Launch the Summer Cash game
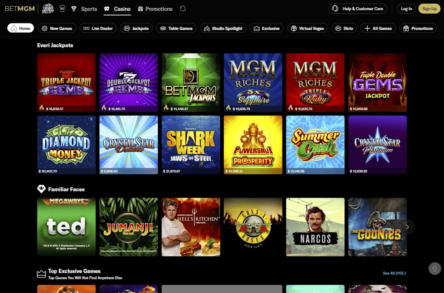 [315, 145]
